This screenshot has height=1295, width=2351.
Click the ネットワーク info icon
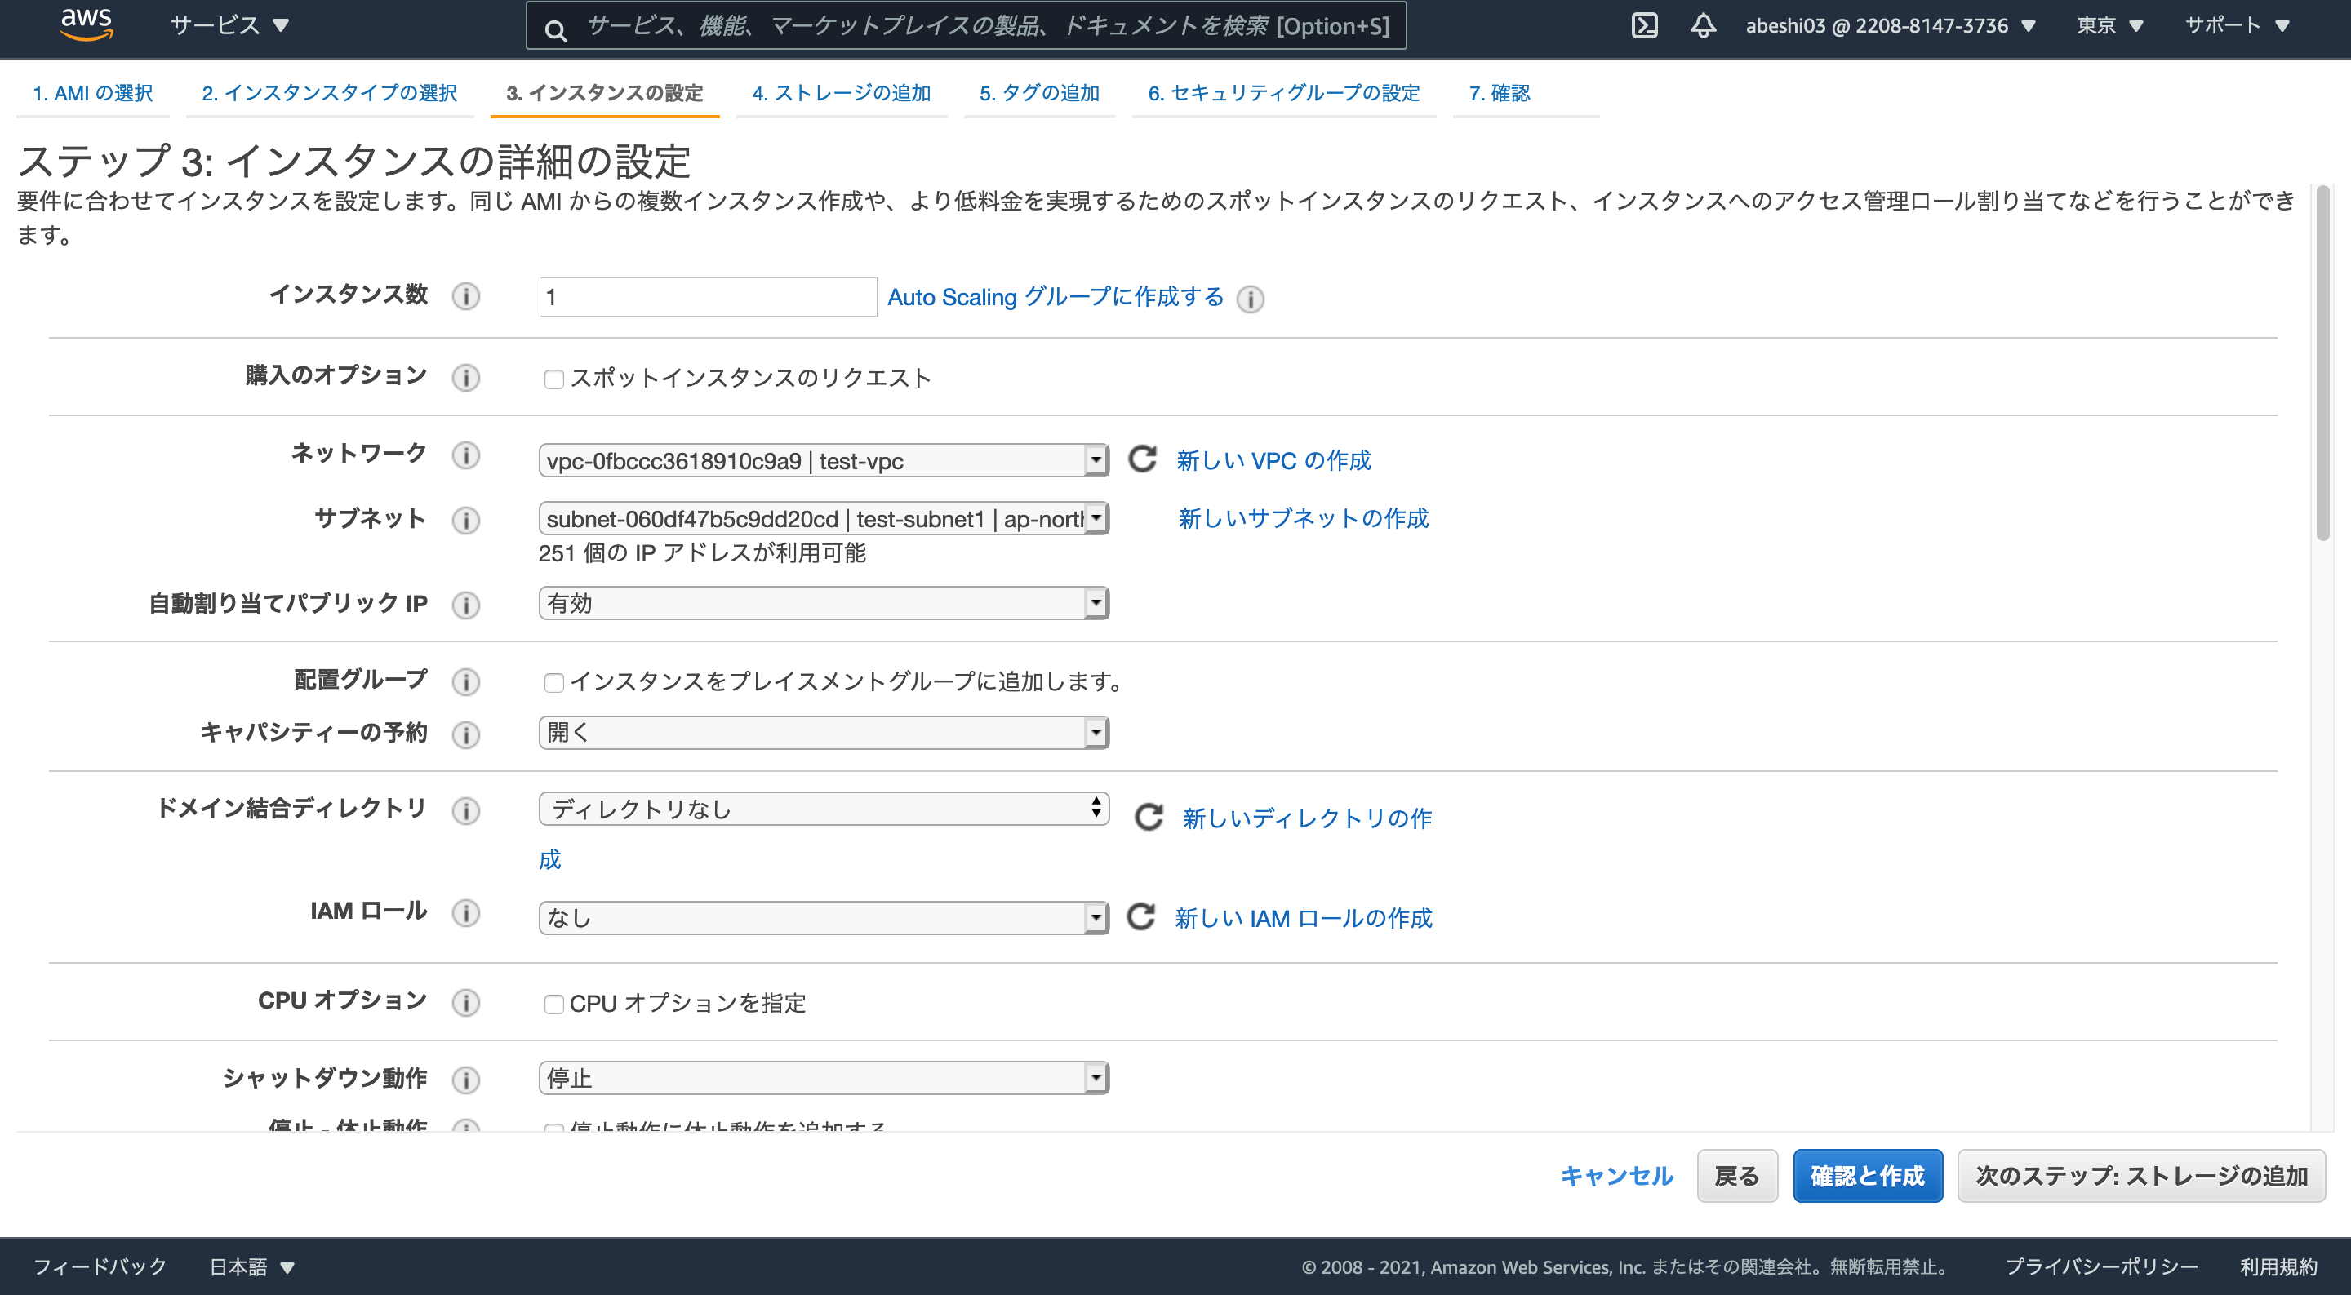pyautogui.click(x=465, y=457)
